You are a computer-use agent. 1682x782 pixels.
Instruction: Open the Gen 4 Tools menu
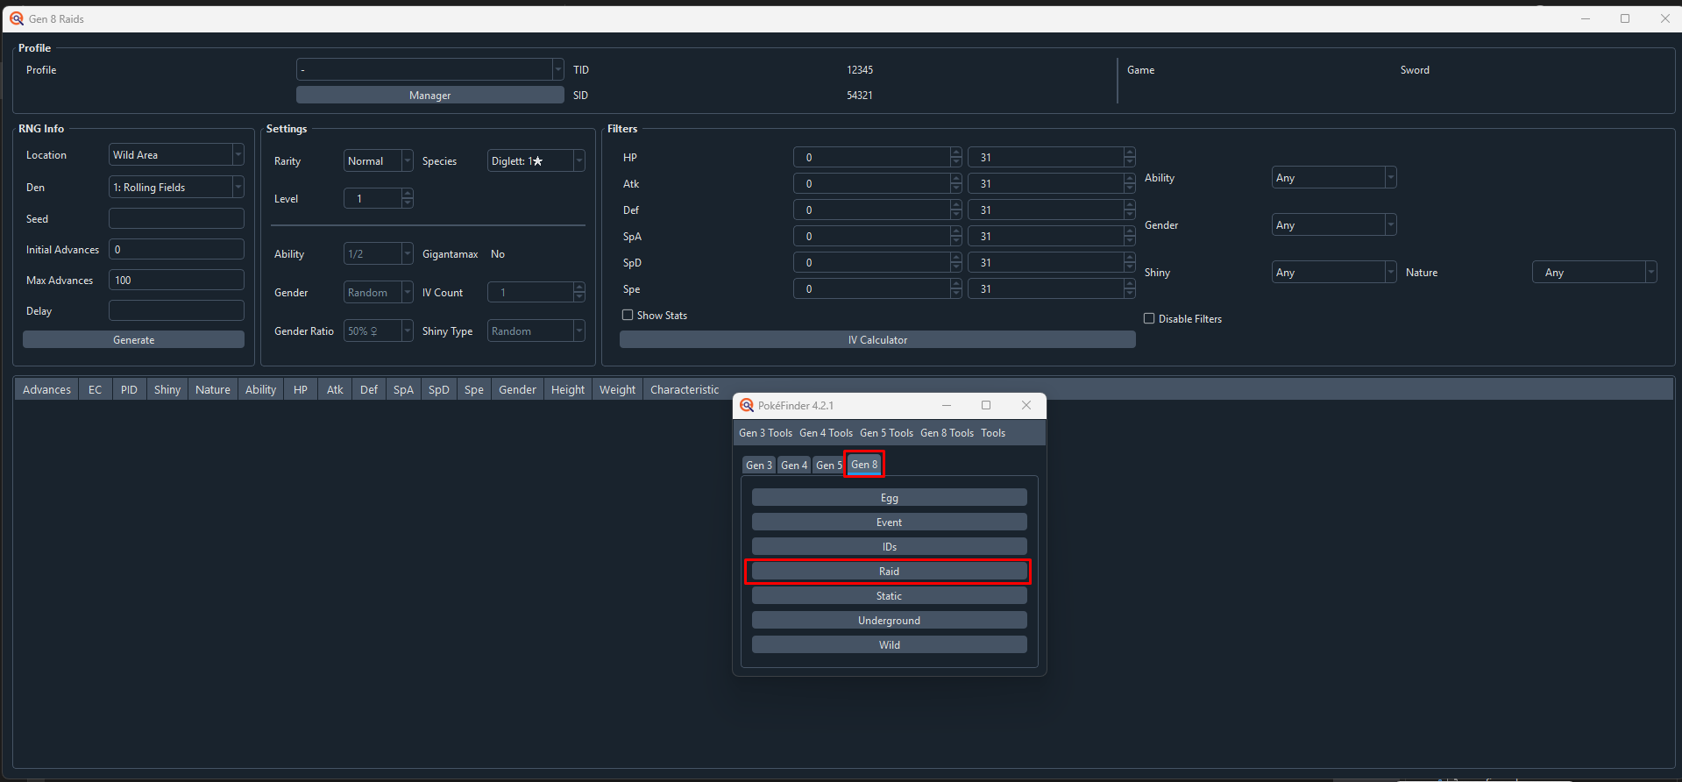(826, 433)
